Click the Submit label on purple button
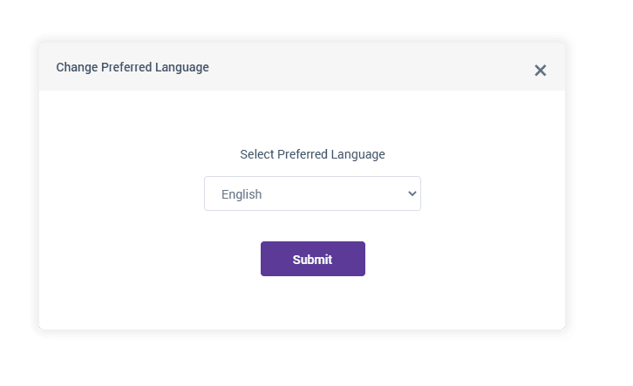 (x=312, y=260)
